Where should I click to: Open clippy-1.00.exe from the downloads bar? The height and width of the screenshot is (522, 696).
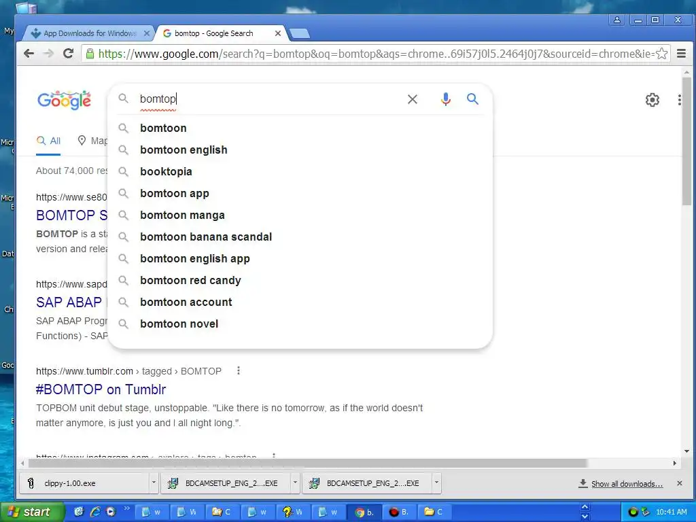[x=84, y=483]
